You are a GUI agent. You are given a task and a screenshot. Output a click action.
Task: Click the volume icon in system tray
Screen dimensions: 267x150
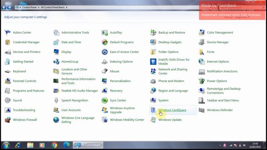pos(245,145)
